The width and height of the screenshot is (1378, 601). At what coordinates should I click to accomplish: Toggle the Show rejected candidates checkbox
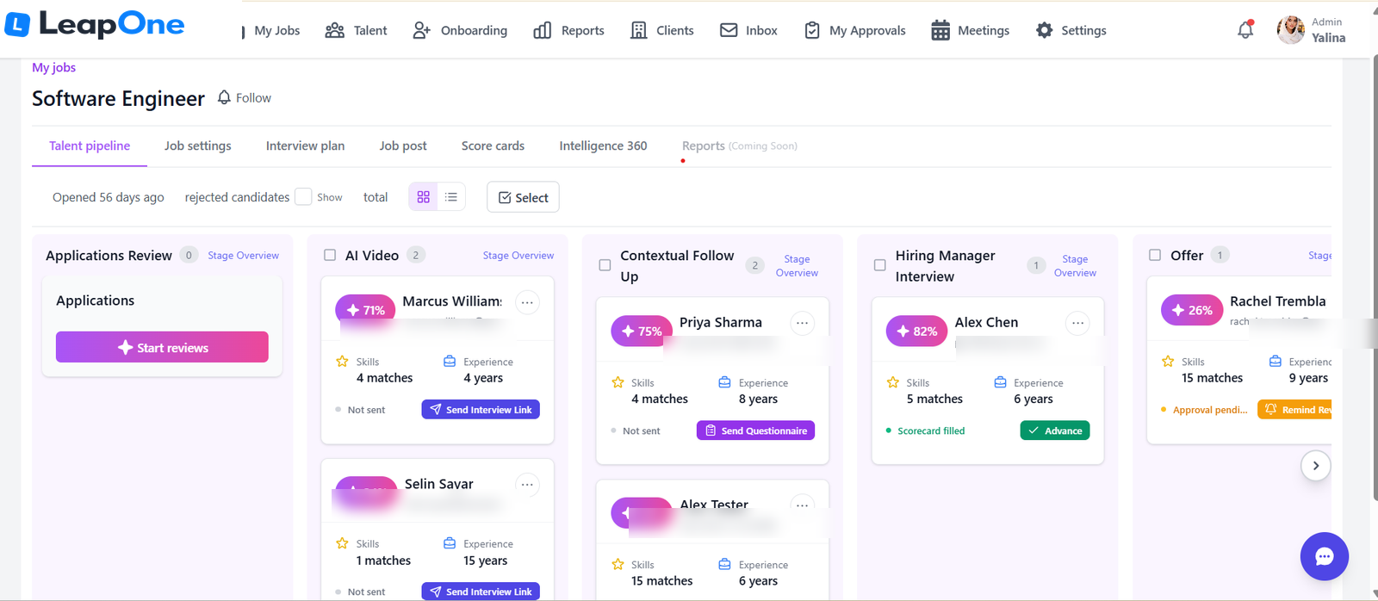click(x=303, y=196)
